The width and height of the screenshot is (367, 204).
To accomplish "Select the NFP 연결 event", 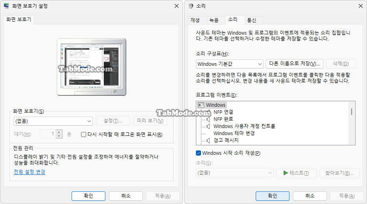I will pos(223,112).
